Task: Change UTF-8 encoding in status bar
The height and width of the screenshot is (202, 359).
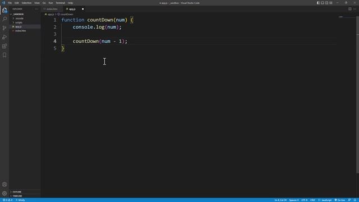Action: 304,200
